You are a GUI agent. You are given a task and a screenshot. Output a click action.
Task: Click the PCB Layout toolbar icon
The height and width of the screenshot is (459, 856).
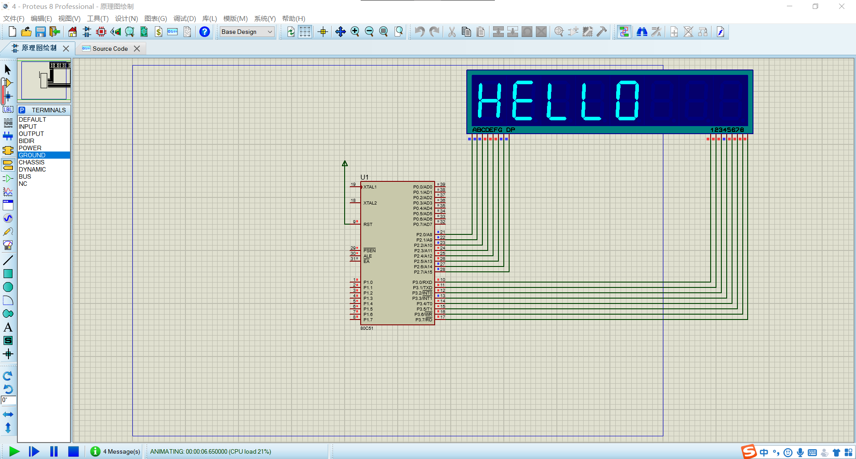tap(101, 32)
